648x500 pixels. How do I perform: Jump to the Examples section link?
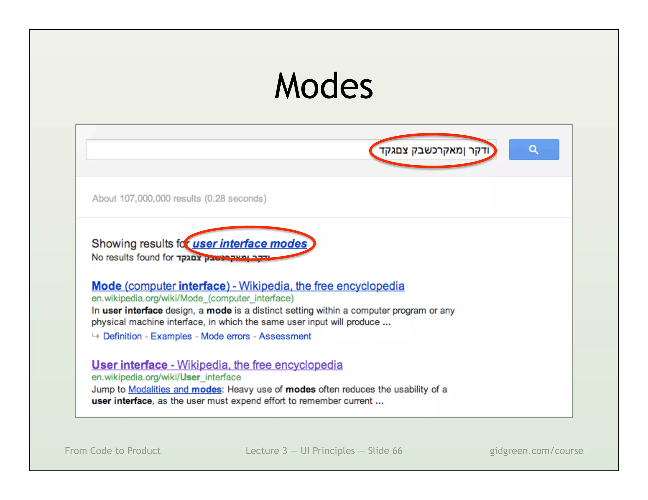171,336
